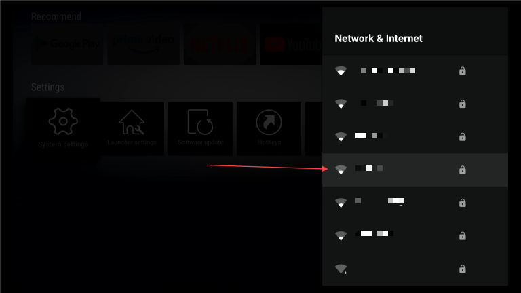Screen dimensions: 521x293
Task: Click Wi-Fi signal icon of second network
Action: pos(341,104)
